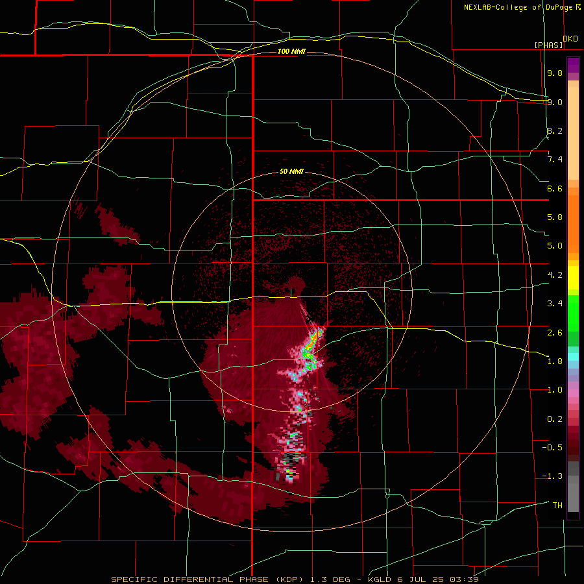Click the DKD unit label
This screenshot has width=584, height=584.
[570, 39]
